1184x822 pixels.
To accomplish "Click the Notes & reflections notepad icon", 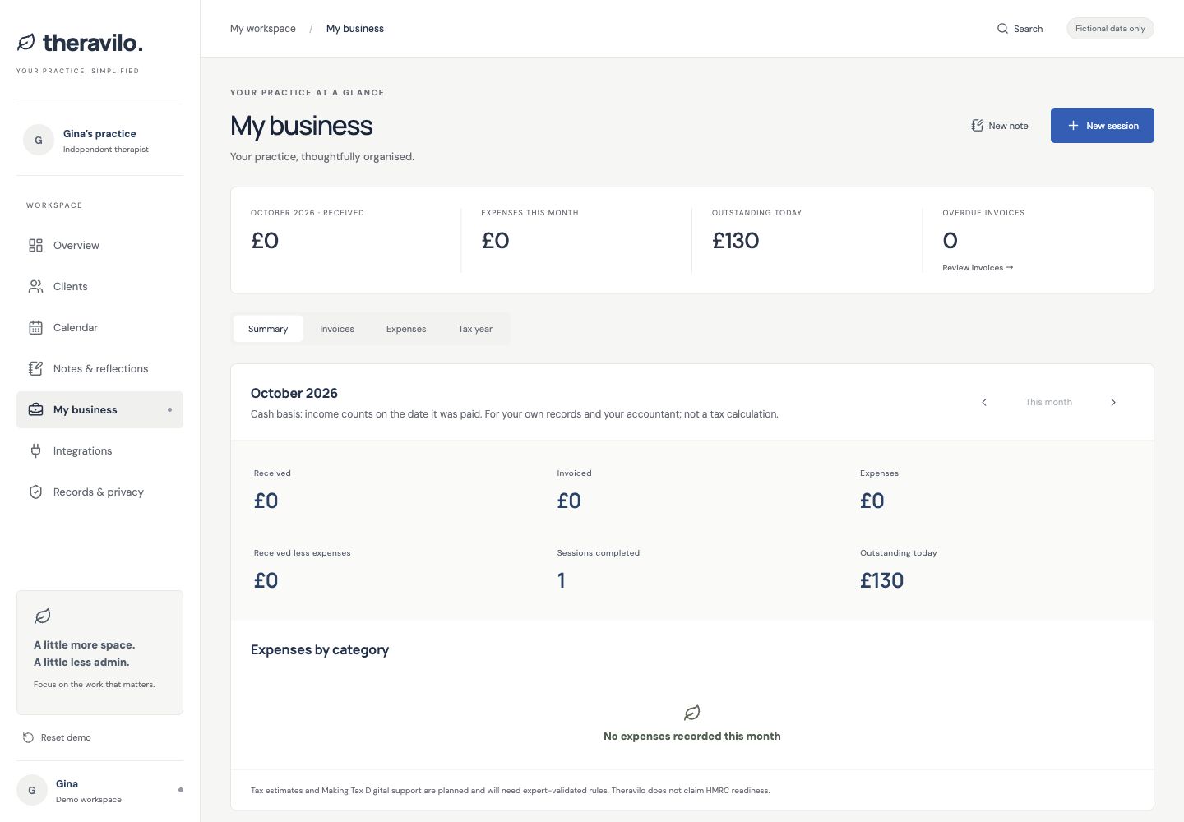I will coord(35,368).
